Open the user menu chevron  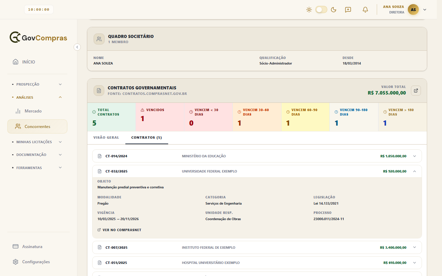coord(425,10)
